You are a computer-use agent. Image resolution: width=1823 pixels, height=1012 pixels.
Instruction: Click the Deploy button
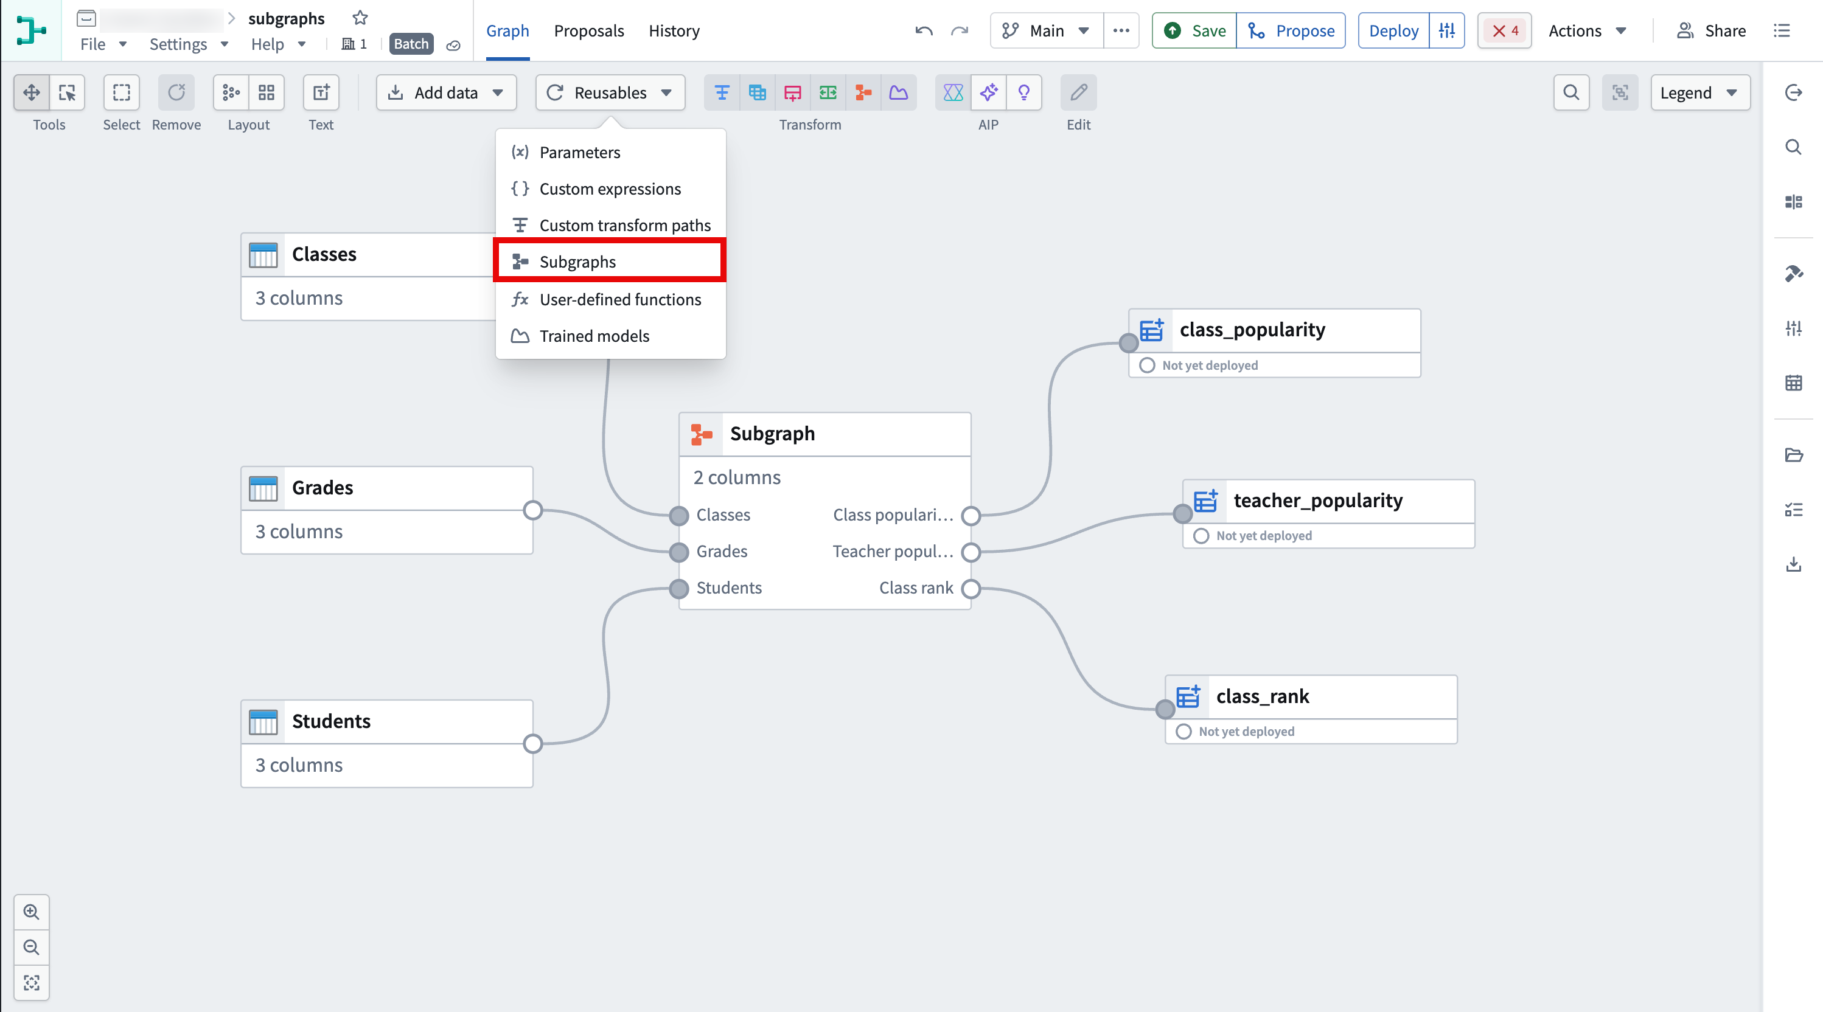point(1393,30)
